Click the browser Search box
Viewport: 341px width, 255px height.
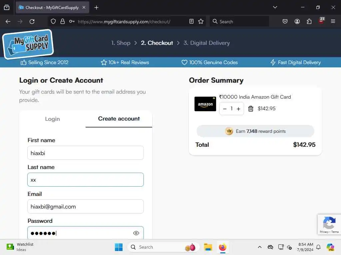tap(239, 22)
